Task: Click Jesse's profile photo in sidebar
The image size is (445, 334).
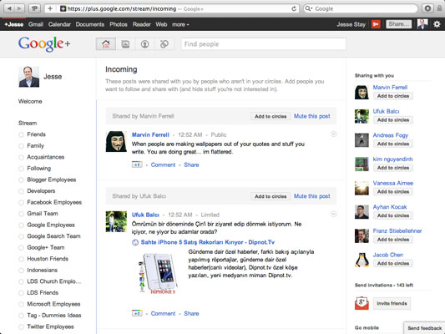Action: 29,77
